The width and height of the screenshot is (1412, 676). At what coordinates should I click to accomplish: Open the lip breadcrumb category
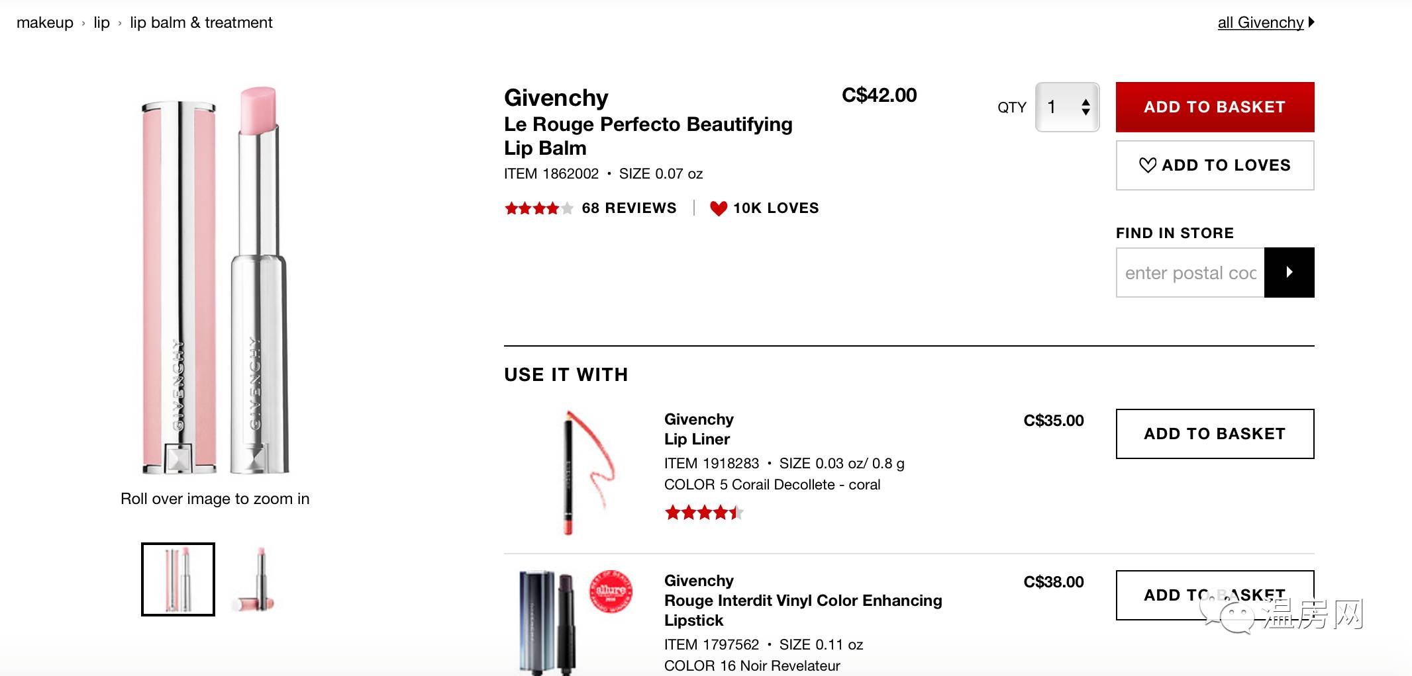tap(101, 22)
